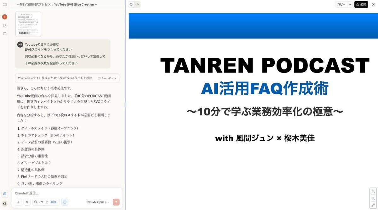Select list item Pin!ワードで人間の知恵を追加
The width and height of the screenshot is (378, 210).
point(44,177)
